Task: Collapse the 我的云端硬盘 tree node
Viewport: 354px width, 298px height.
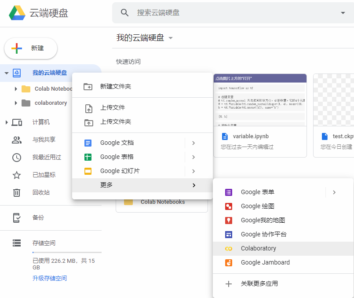Action: 7,73
